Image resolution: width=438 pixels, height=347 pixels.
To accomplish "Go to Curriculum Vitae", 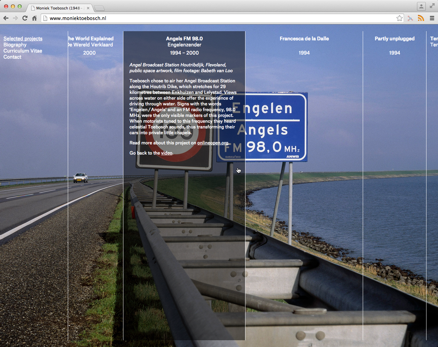I will (23, 51).
